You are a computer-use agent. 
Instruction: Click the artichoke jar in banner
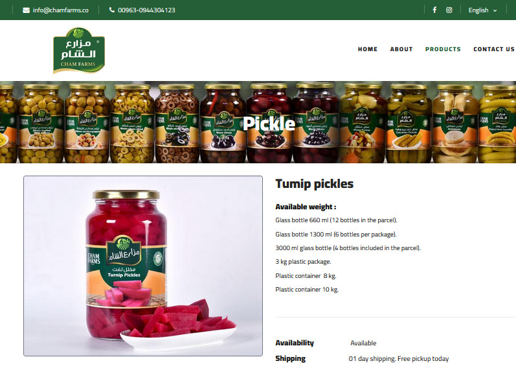tap(455, 124)
